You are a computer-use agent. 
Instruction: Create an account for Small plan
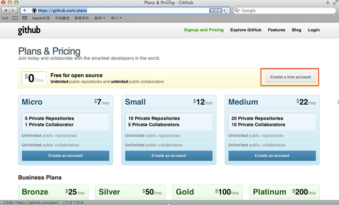169,155
